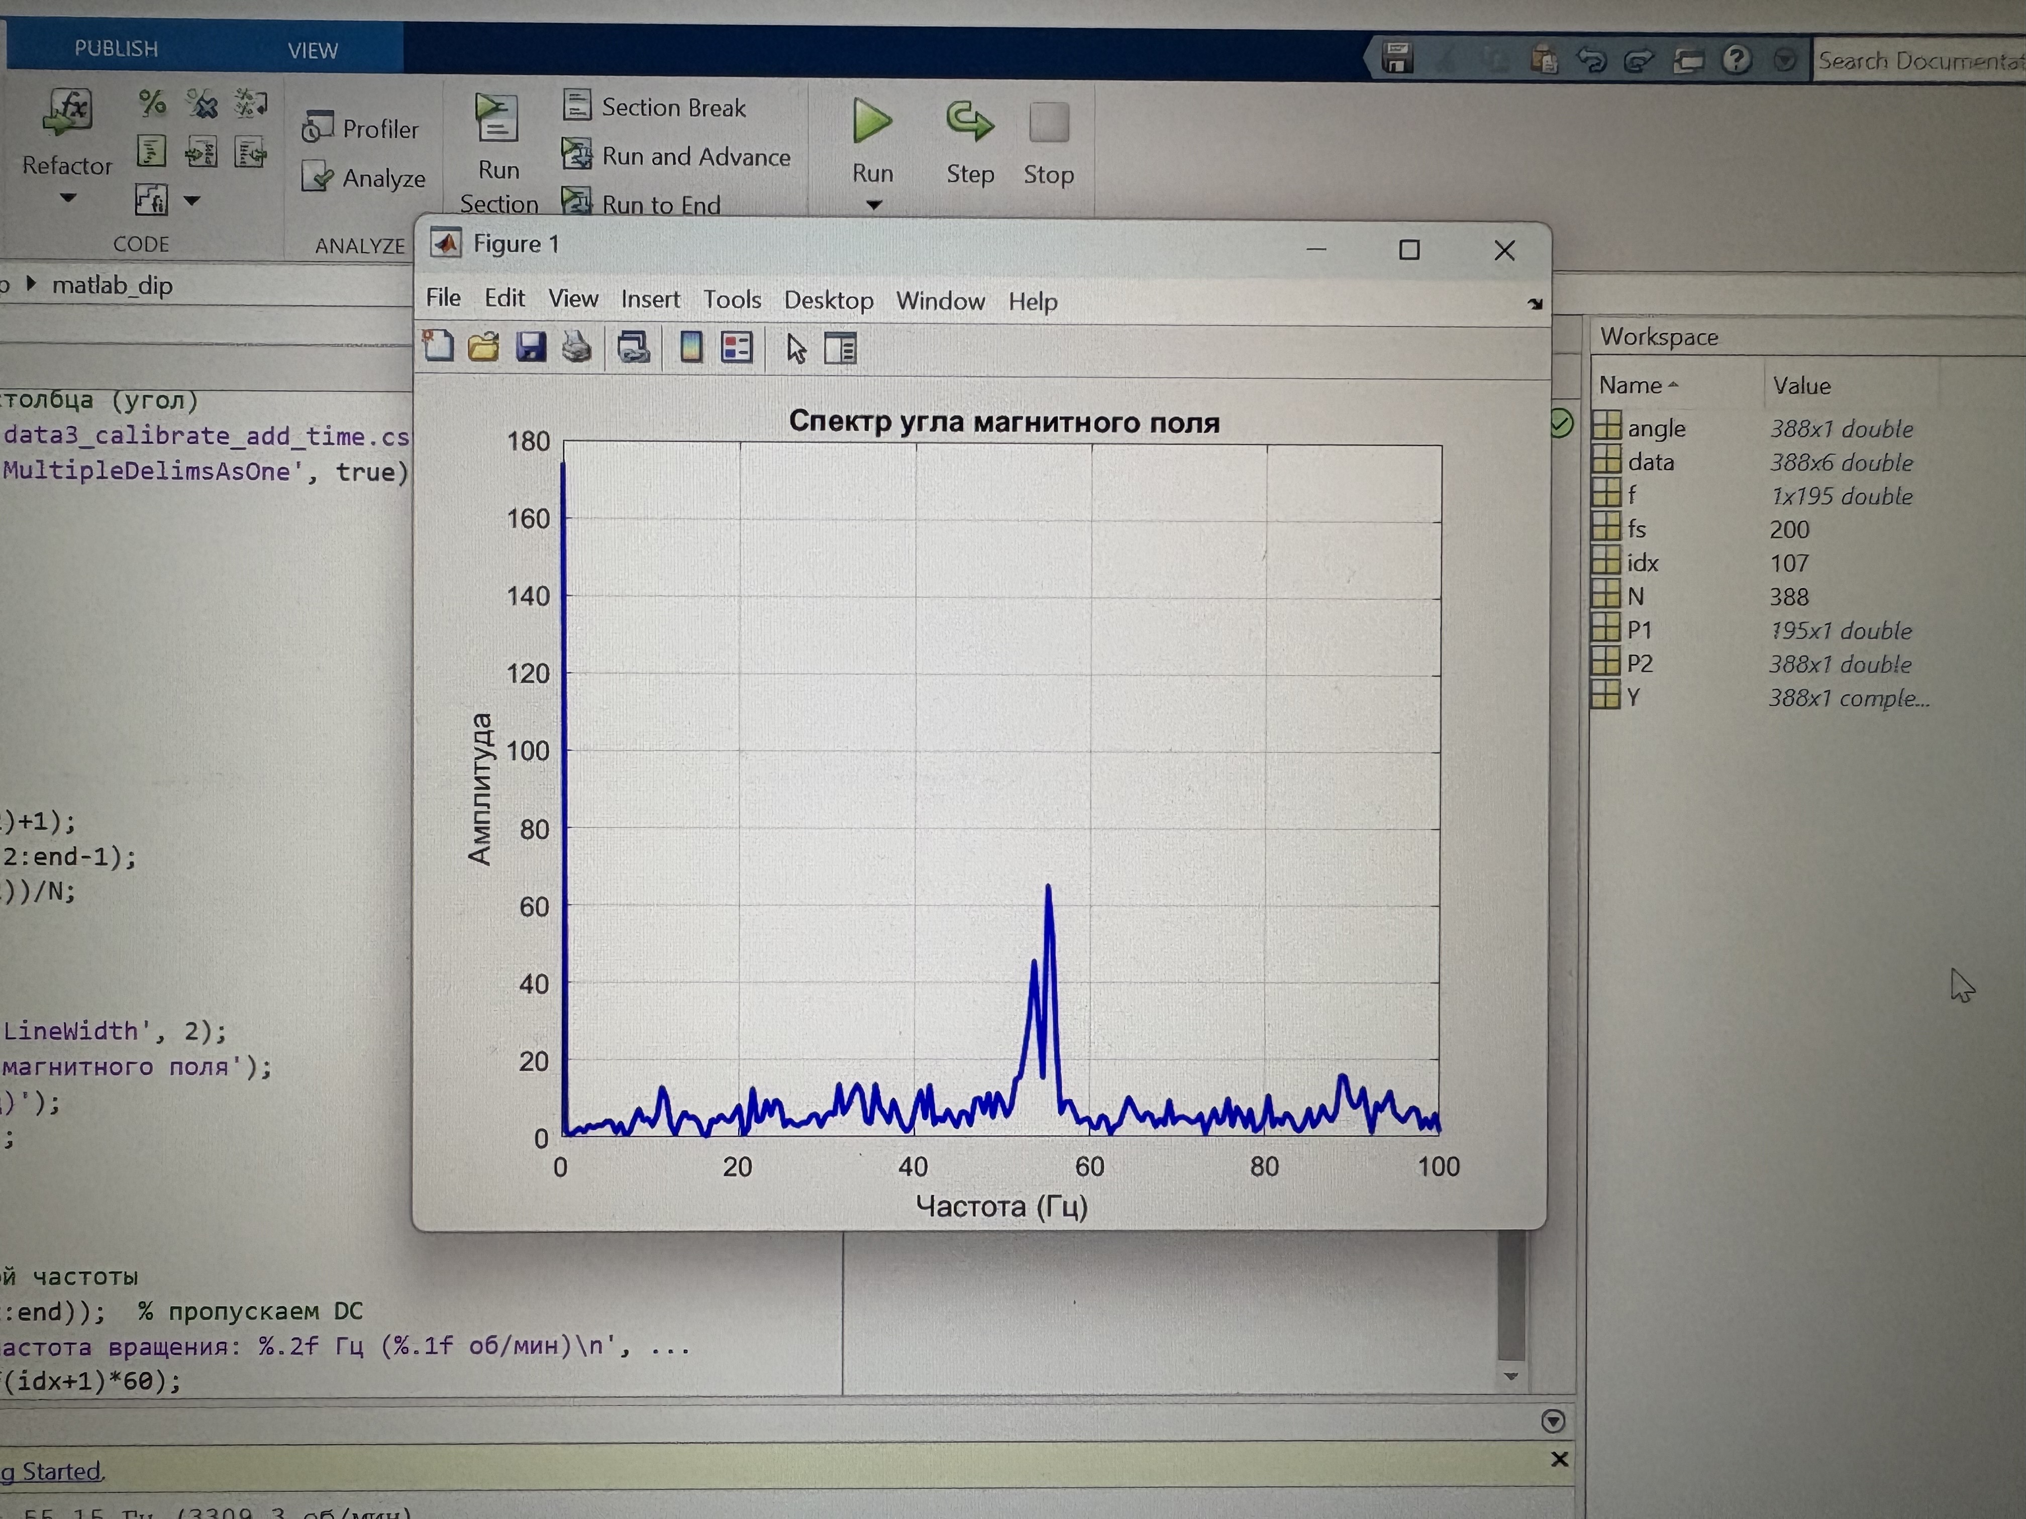Click the Run Section icon
Viewport: 2026px width, 1519px height.
point(497,120)
